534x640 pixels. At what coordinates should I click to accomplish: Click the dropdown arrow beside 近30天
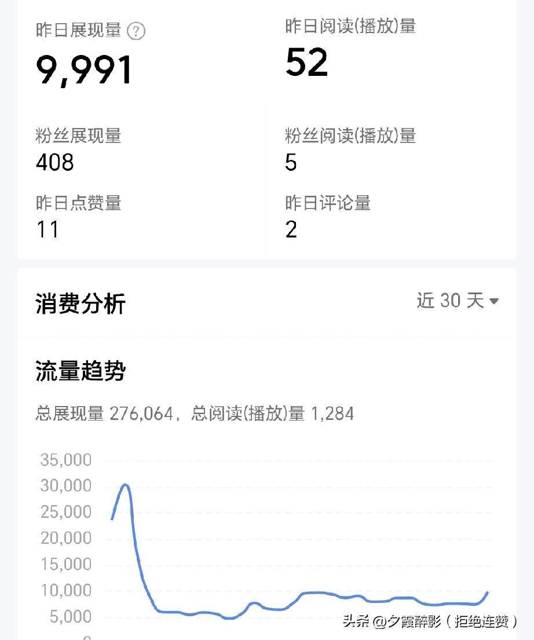click(493, 301)
